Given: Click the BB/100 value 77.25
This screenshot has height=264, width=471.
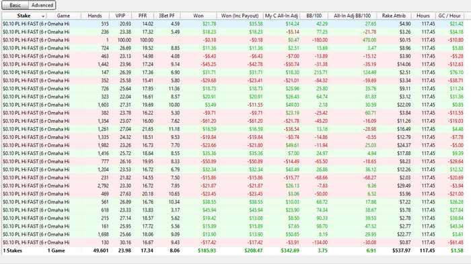Looking at the screenshot, I should [x=322, y=32].
